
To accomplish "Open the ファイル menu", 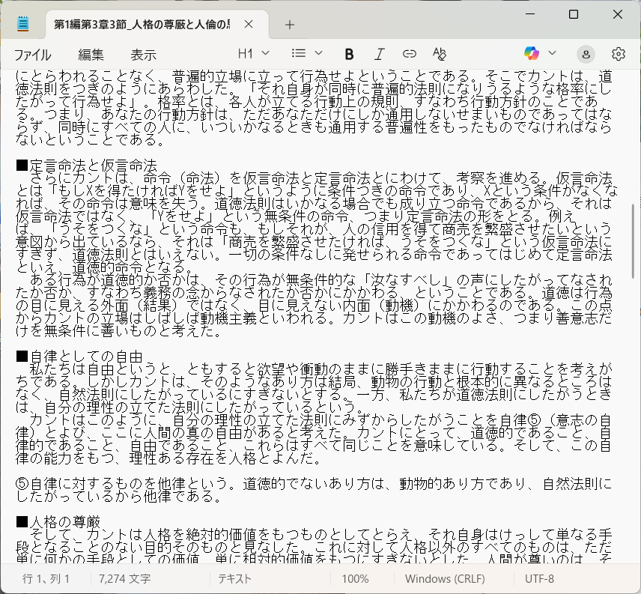I will [x=33, y=55].
